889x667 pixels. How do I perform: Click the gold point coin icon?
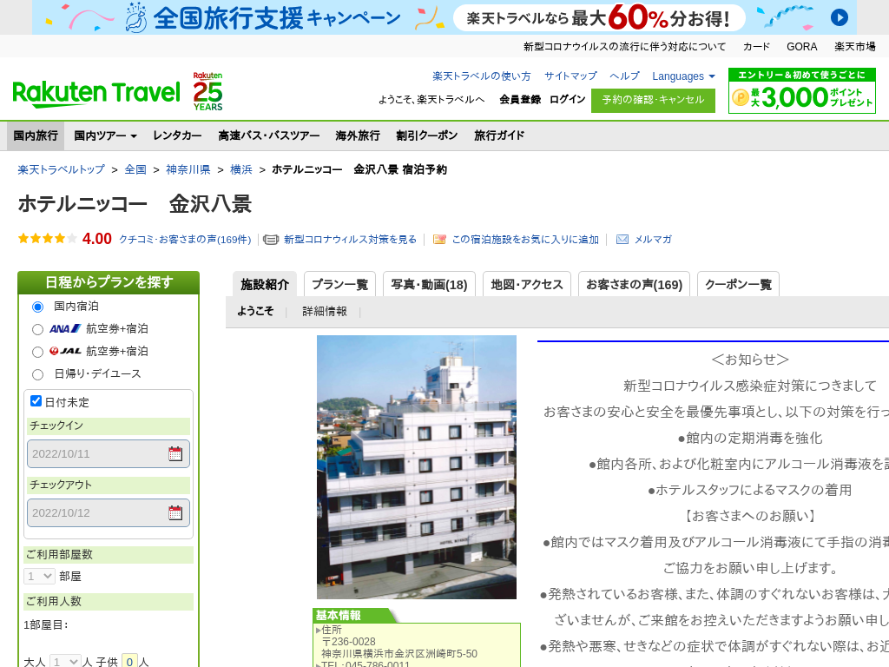[x=741, y=97]
